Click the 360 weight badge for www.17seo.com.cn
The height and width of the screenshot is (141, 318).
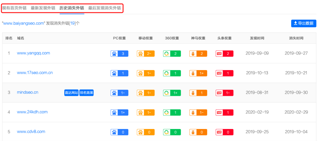pyautogui.click(x=172, y=73)
